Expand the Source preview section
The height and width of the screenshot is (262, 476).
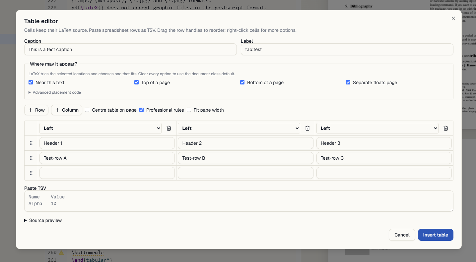pos(43,220)
